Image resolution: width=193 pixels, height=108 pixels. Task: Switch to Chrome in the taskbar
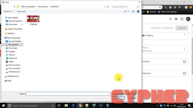click(80, 105)
